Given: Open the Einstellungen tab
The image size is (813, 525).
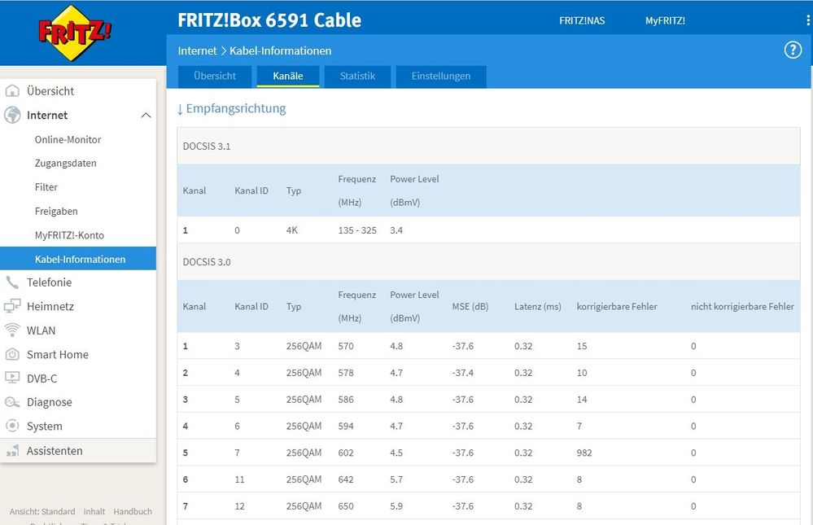Looking at the screenshot, I should (441, 77).
